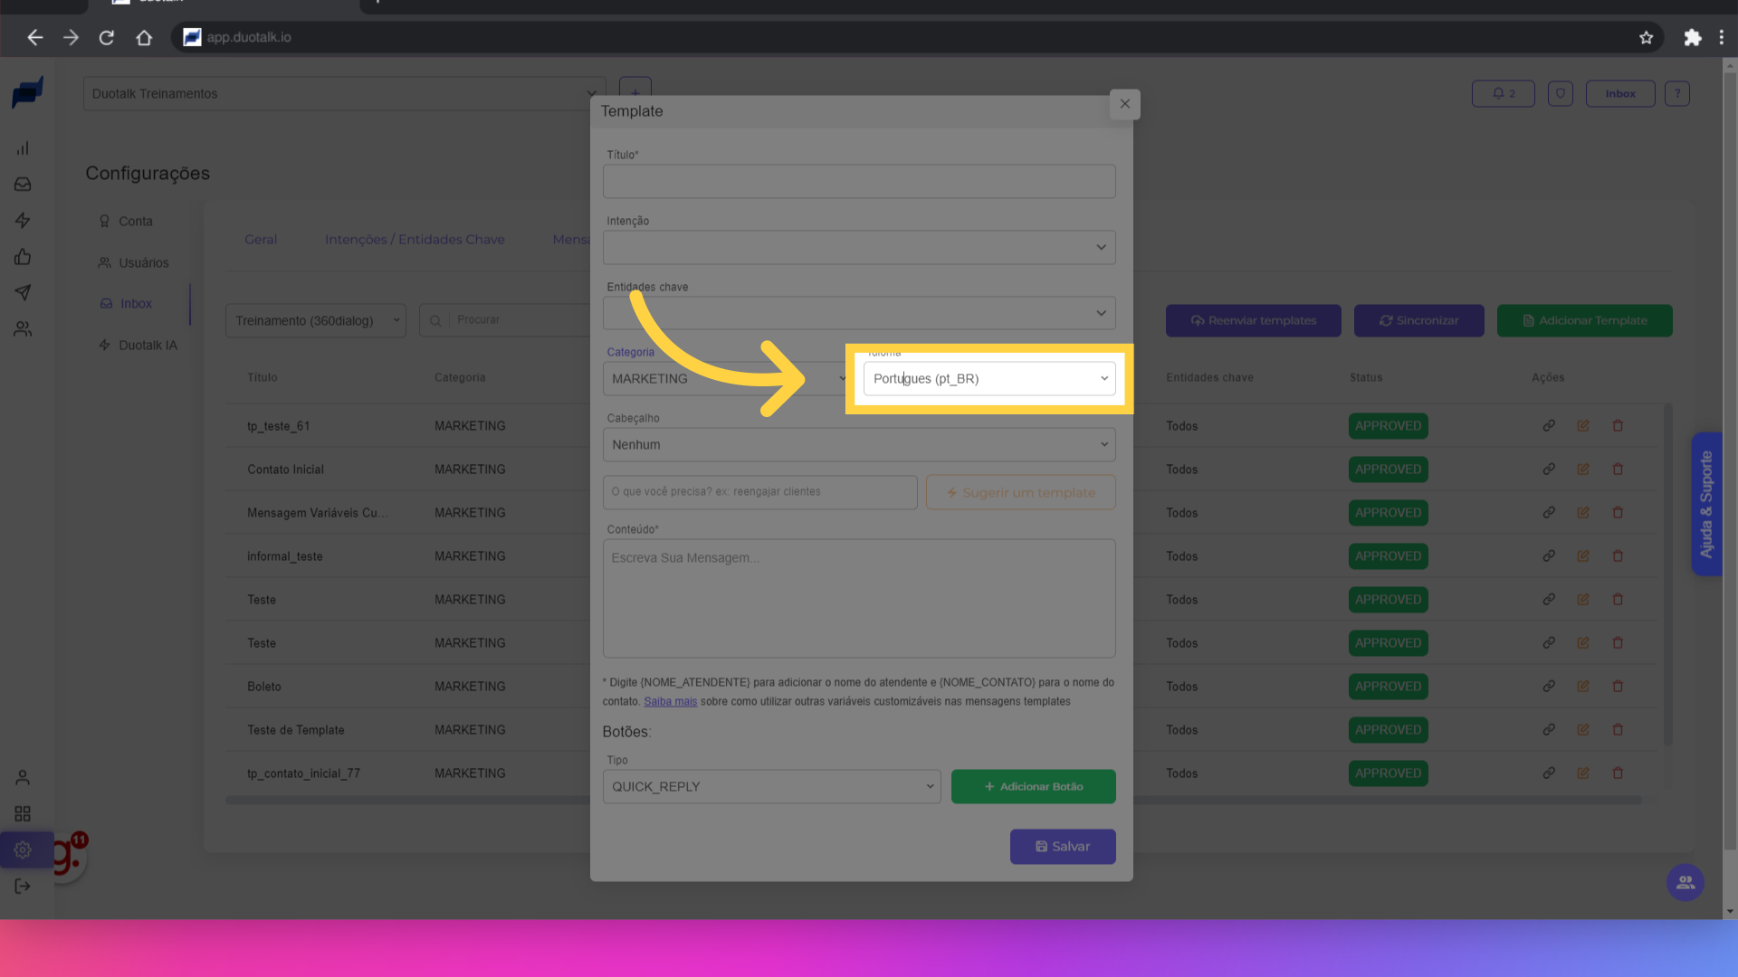This screenshot has width=1738, height=977.
Task: Focus the Procurar search field
Action: (x=505, y=321)
